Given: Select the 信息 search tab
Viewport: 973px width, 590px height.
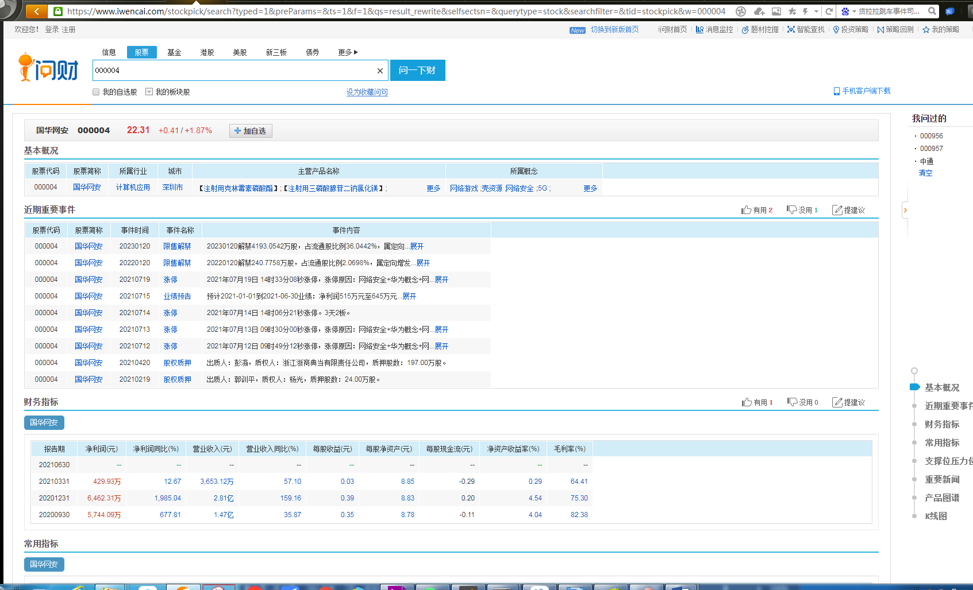Looking at the screenshot, I should click(x=109, y=52).
